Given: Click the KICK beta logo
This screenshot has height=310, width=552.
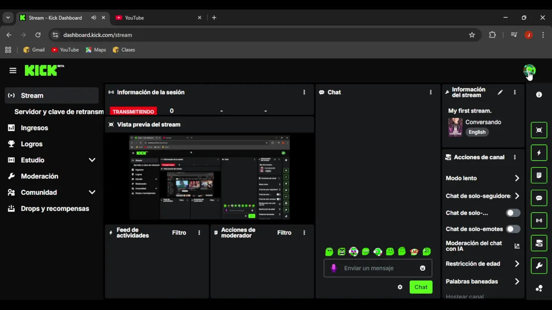Looking at the screenshot, I should click(44, 70).
